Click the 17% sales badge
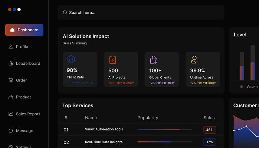The image size is (259, 148). click(210, 142)
